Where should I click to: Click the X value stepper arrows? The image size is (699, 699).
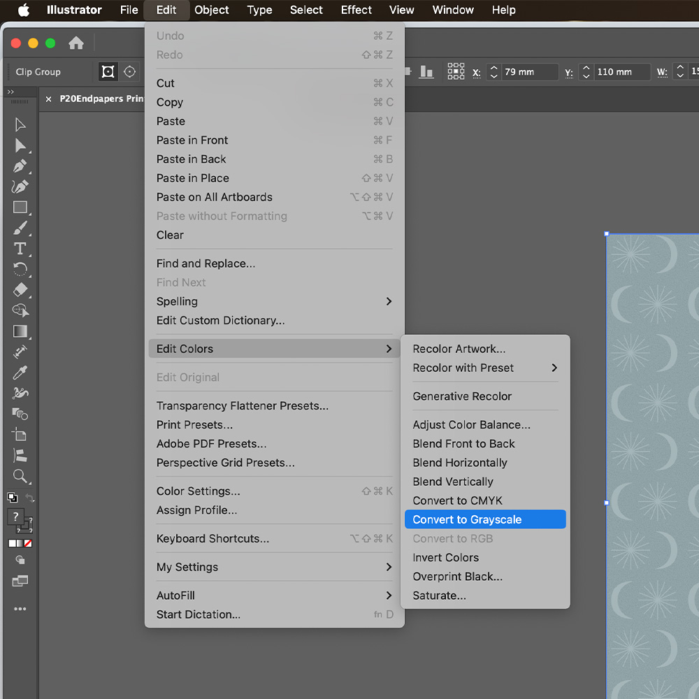point(494,72)
